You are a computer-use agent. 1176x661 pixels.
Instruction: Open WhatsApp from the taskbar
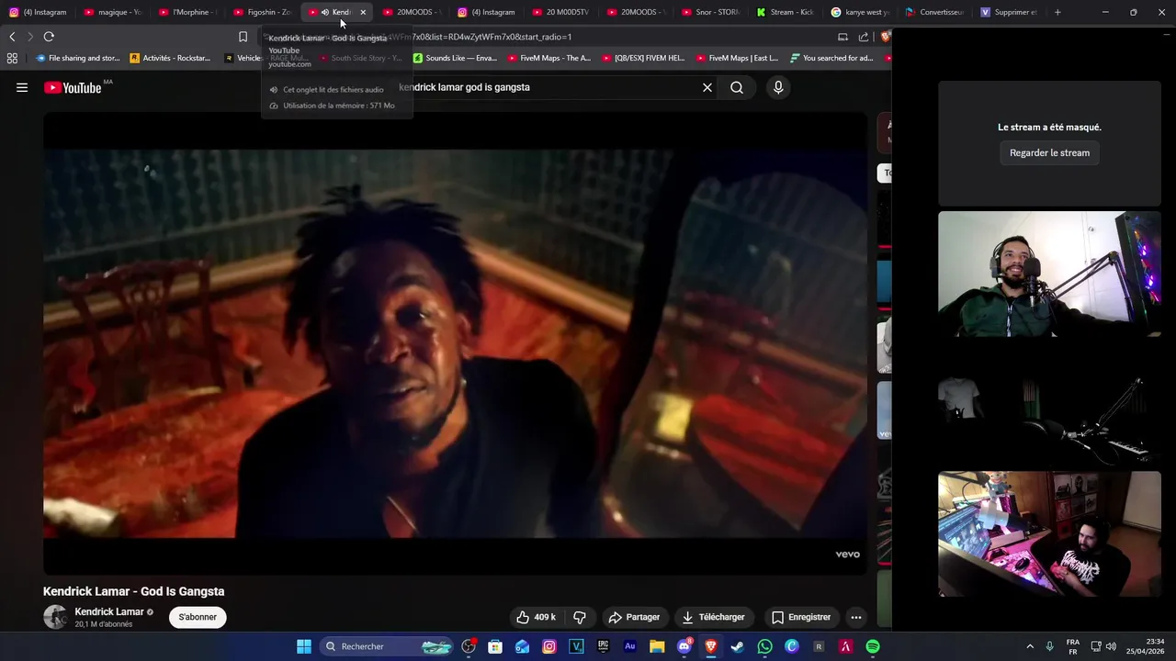click(764, 646)
